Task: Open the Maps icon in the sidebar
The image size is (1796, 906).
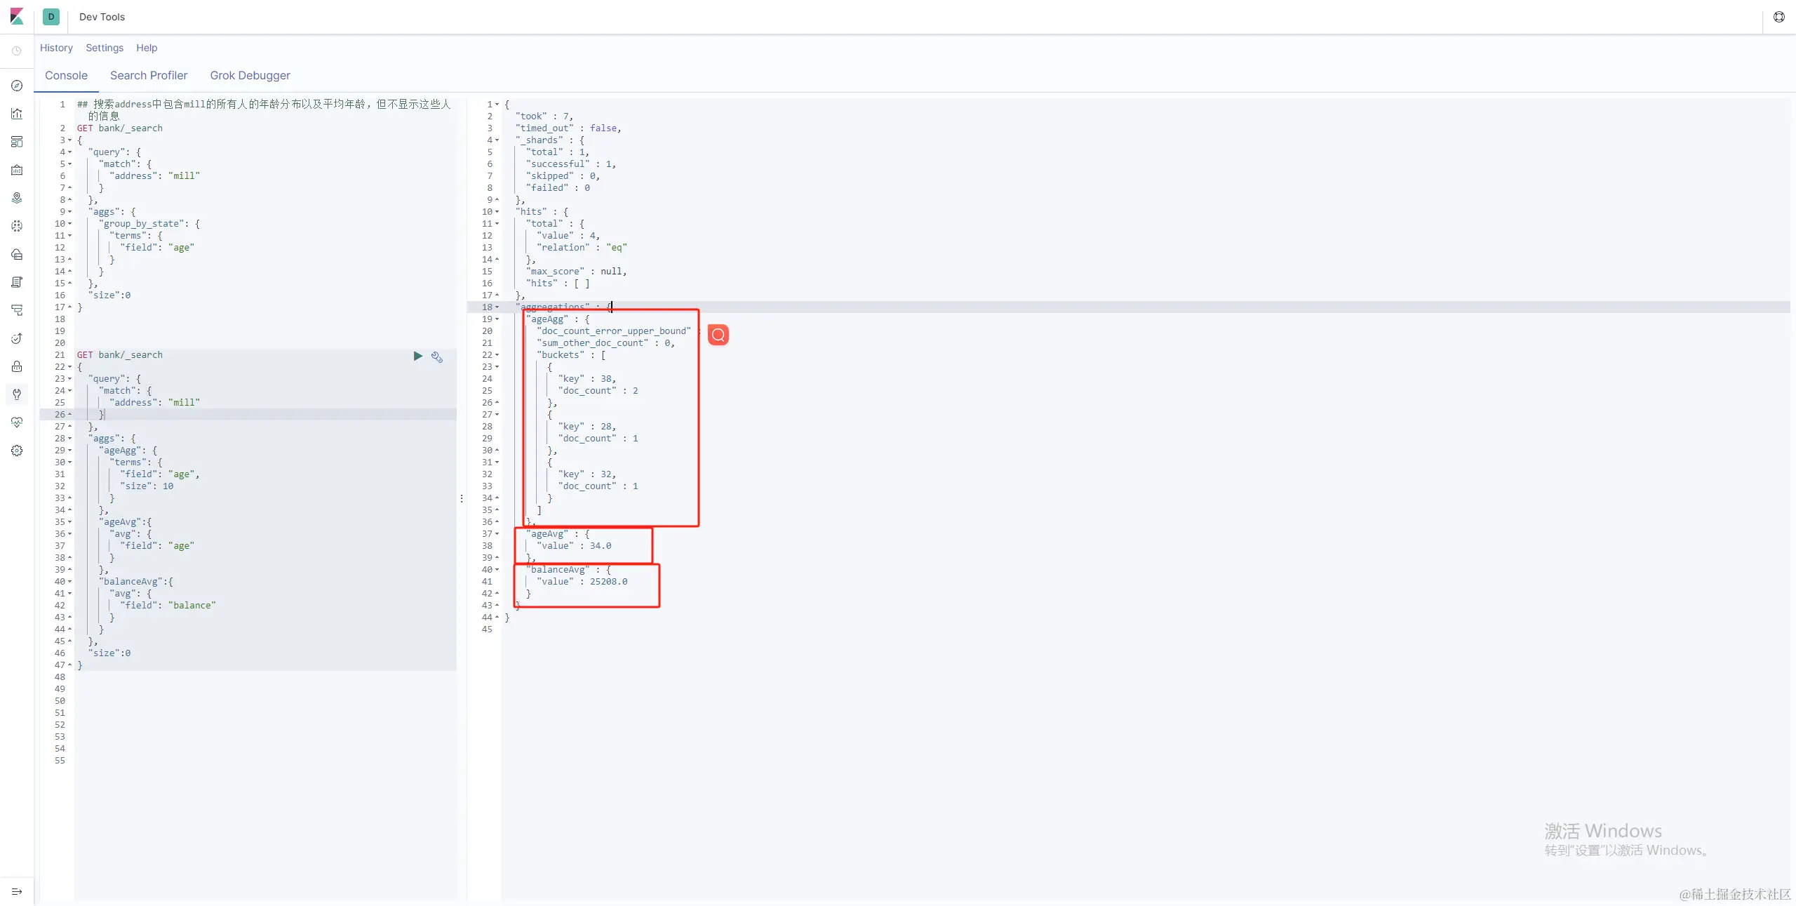Action: point(17,198)
